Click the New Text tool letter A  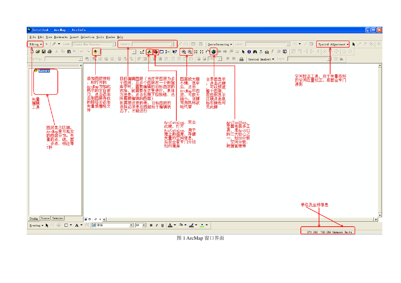click(77, 225)
